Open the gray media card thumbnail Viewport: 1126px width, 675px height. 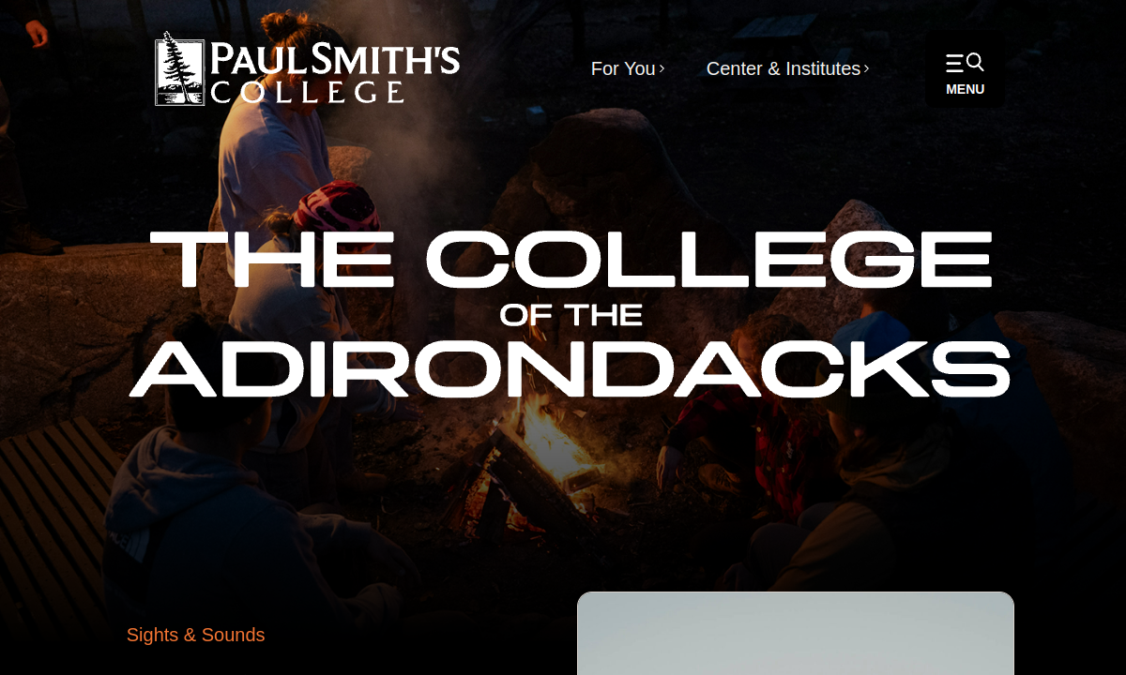pyautogui.click(x=796, y=633)
